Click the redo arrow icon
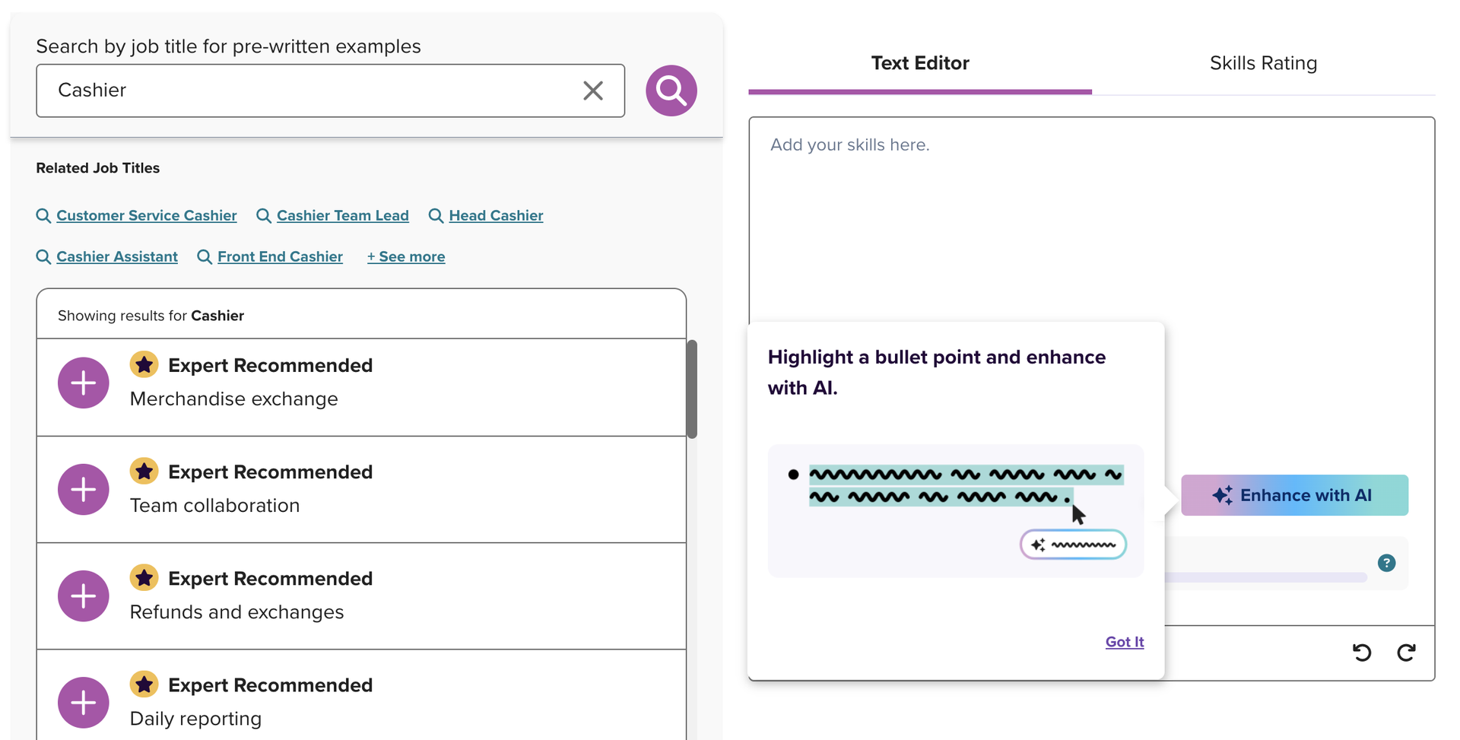The image size is (1460, 740). (x=1406, y=653)
